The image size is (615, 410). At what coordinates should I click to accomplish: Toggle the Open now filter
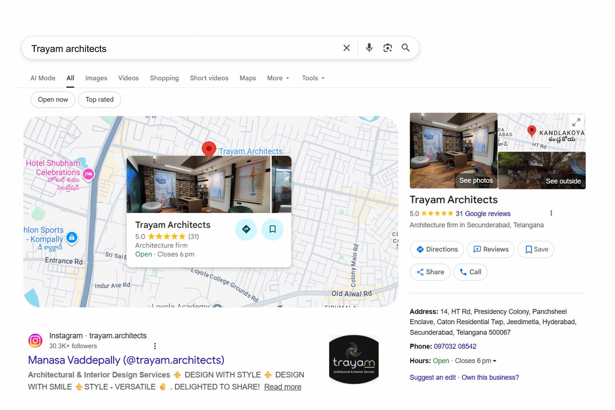coord(53,100)
